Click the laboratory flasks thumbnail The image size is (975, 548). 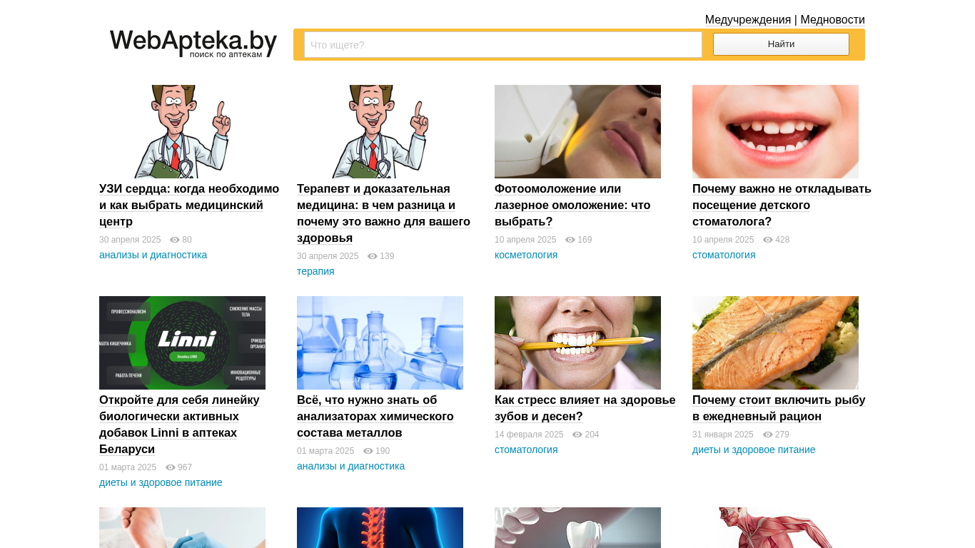380,342
